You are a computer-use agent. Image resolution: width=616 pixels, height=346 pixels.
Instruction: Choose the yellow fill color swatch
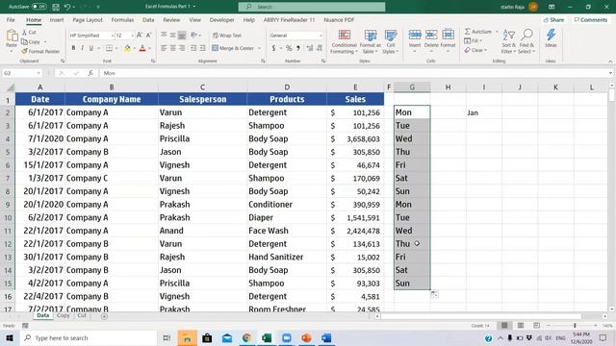[x=127, y=48]
